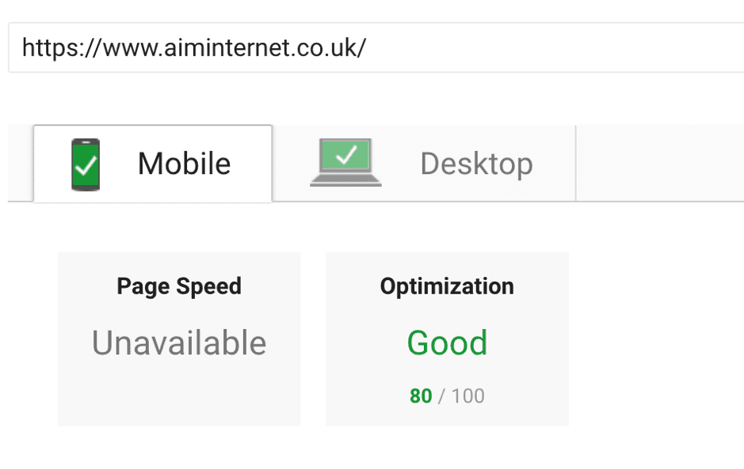The width and height of the screenshot is (744, 469).
Task: Open the Page Speed results card
Action: [179, 339]
